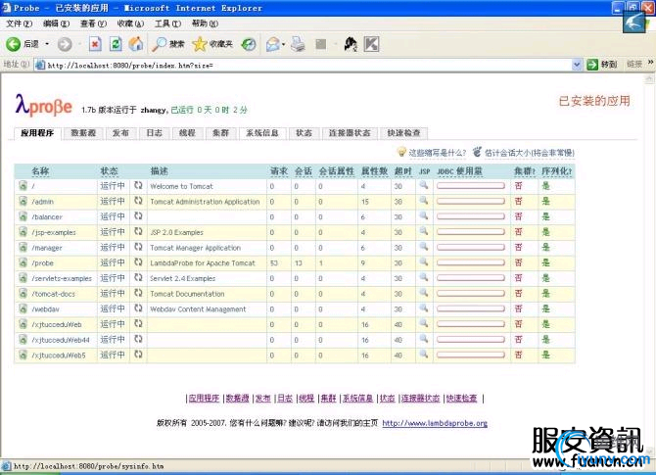View JSPs of /balancer via magnifier icon

click(x=424, y=215)
